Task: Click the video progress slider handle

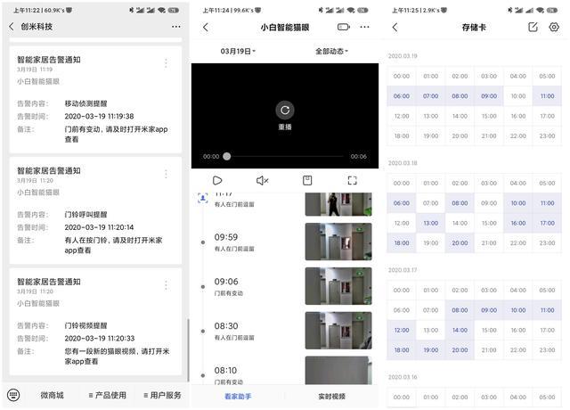Action: tap(227, 157)
